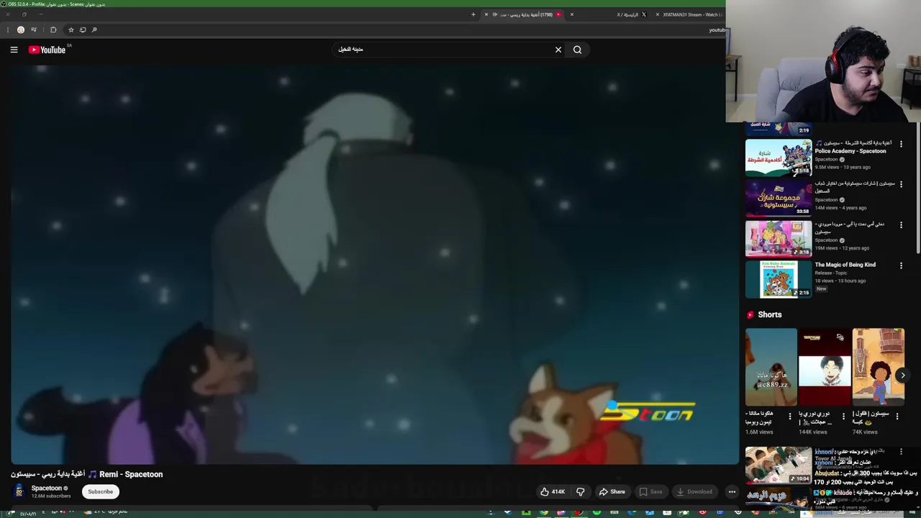Open the browser three-dot menu
The height and width of the screenshot is (518, 921).
click(8, 29)
